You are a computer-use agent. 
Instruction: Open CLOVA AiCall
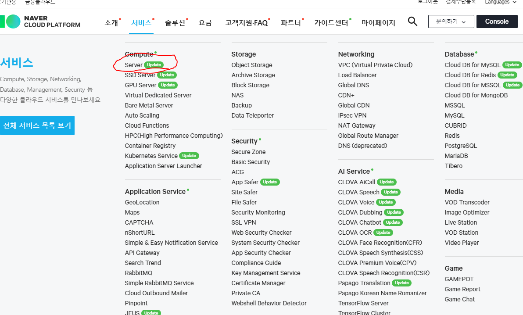pyautogui.click(x=357, y=182)
